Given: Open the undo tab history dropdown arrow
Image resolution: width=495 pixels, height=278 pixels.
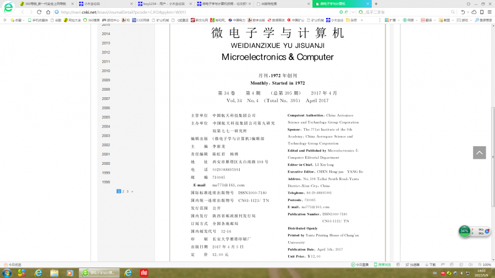Looking at the screenshot, I should click(468, 12).
